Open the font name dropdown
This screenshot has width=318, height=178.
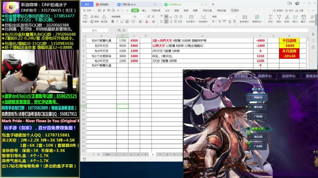coord(132,17)
